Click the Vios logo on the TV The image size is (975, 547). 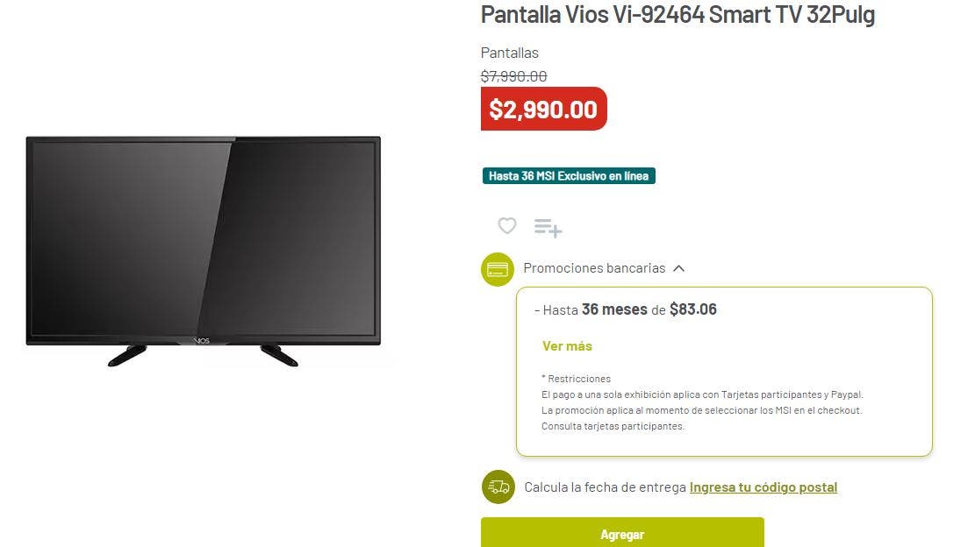(x=202, y=340)
